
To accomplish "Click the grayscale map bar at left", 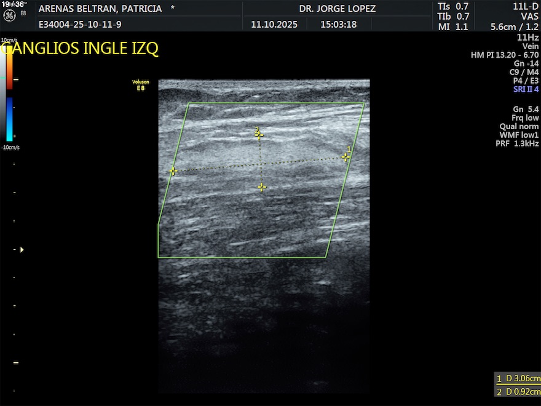I will [4, 92].
